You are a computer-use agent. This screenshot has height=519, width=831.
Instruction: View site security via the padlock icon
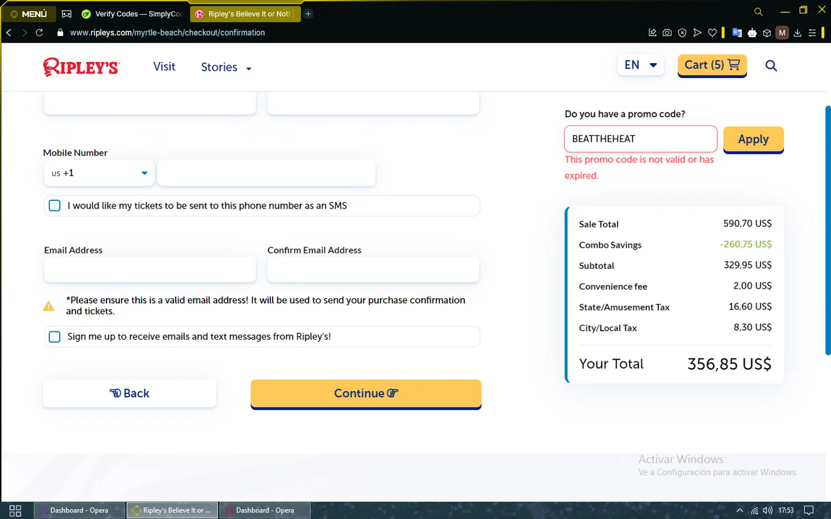click(60, 33)
